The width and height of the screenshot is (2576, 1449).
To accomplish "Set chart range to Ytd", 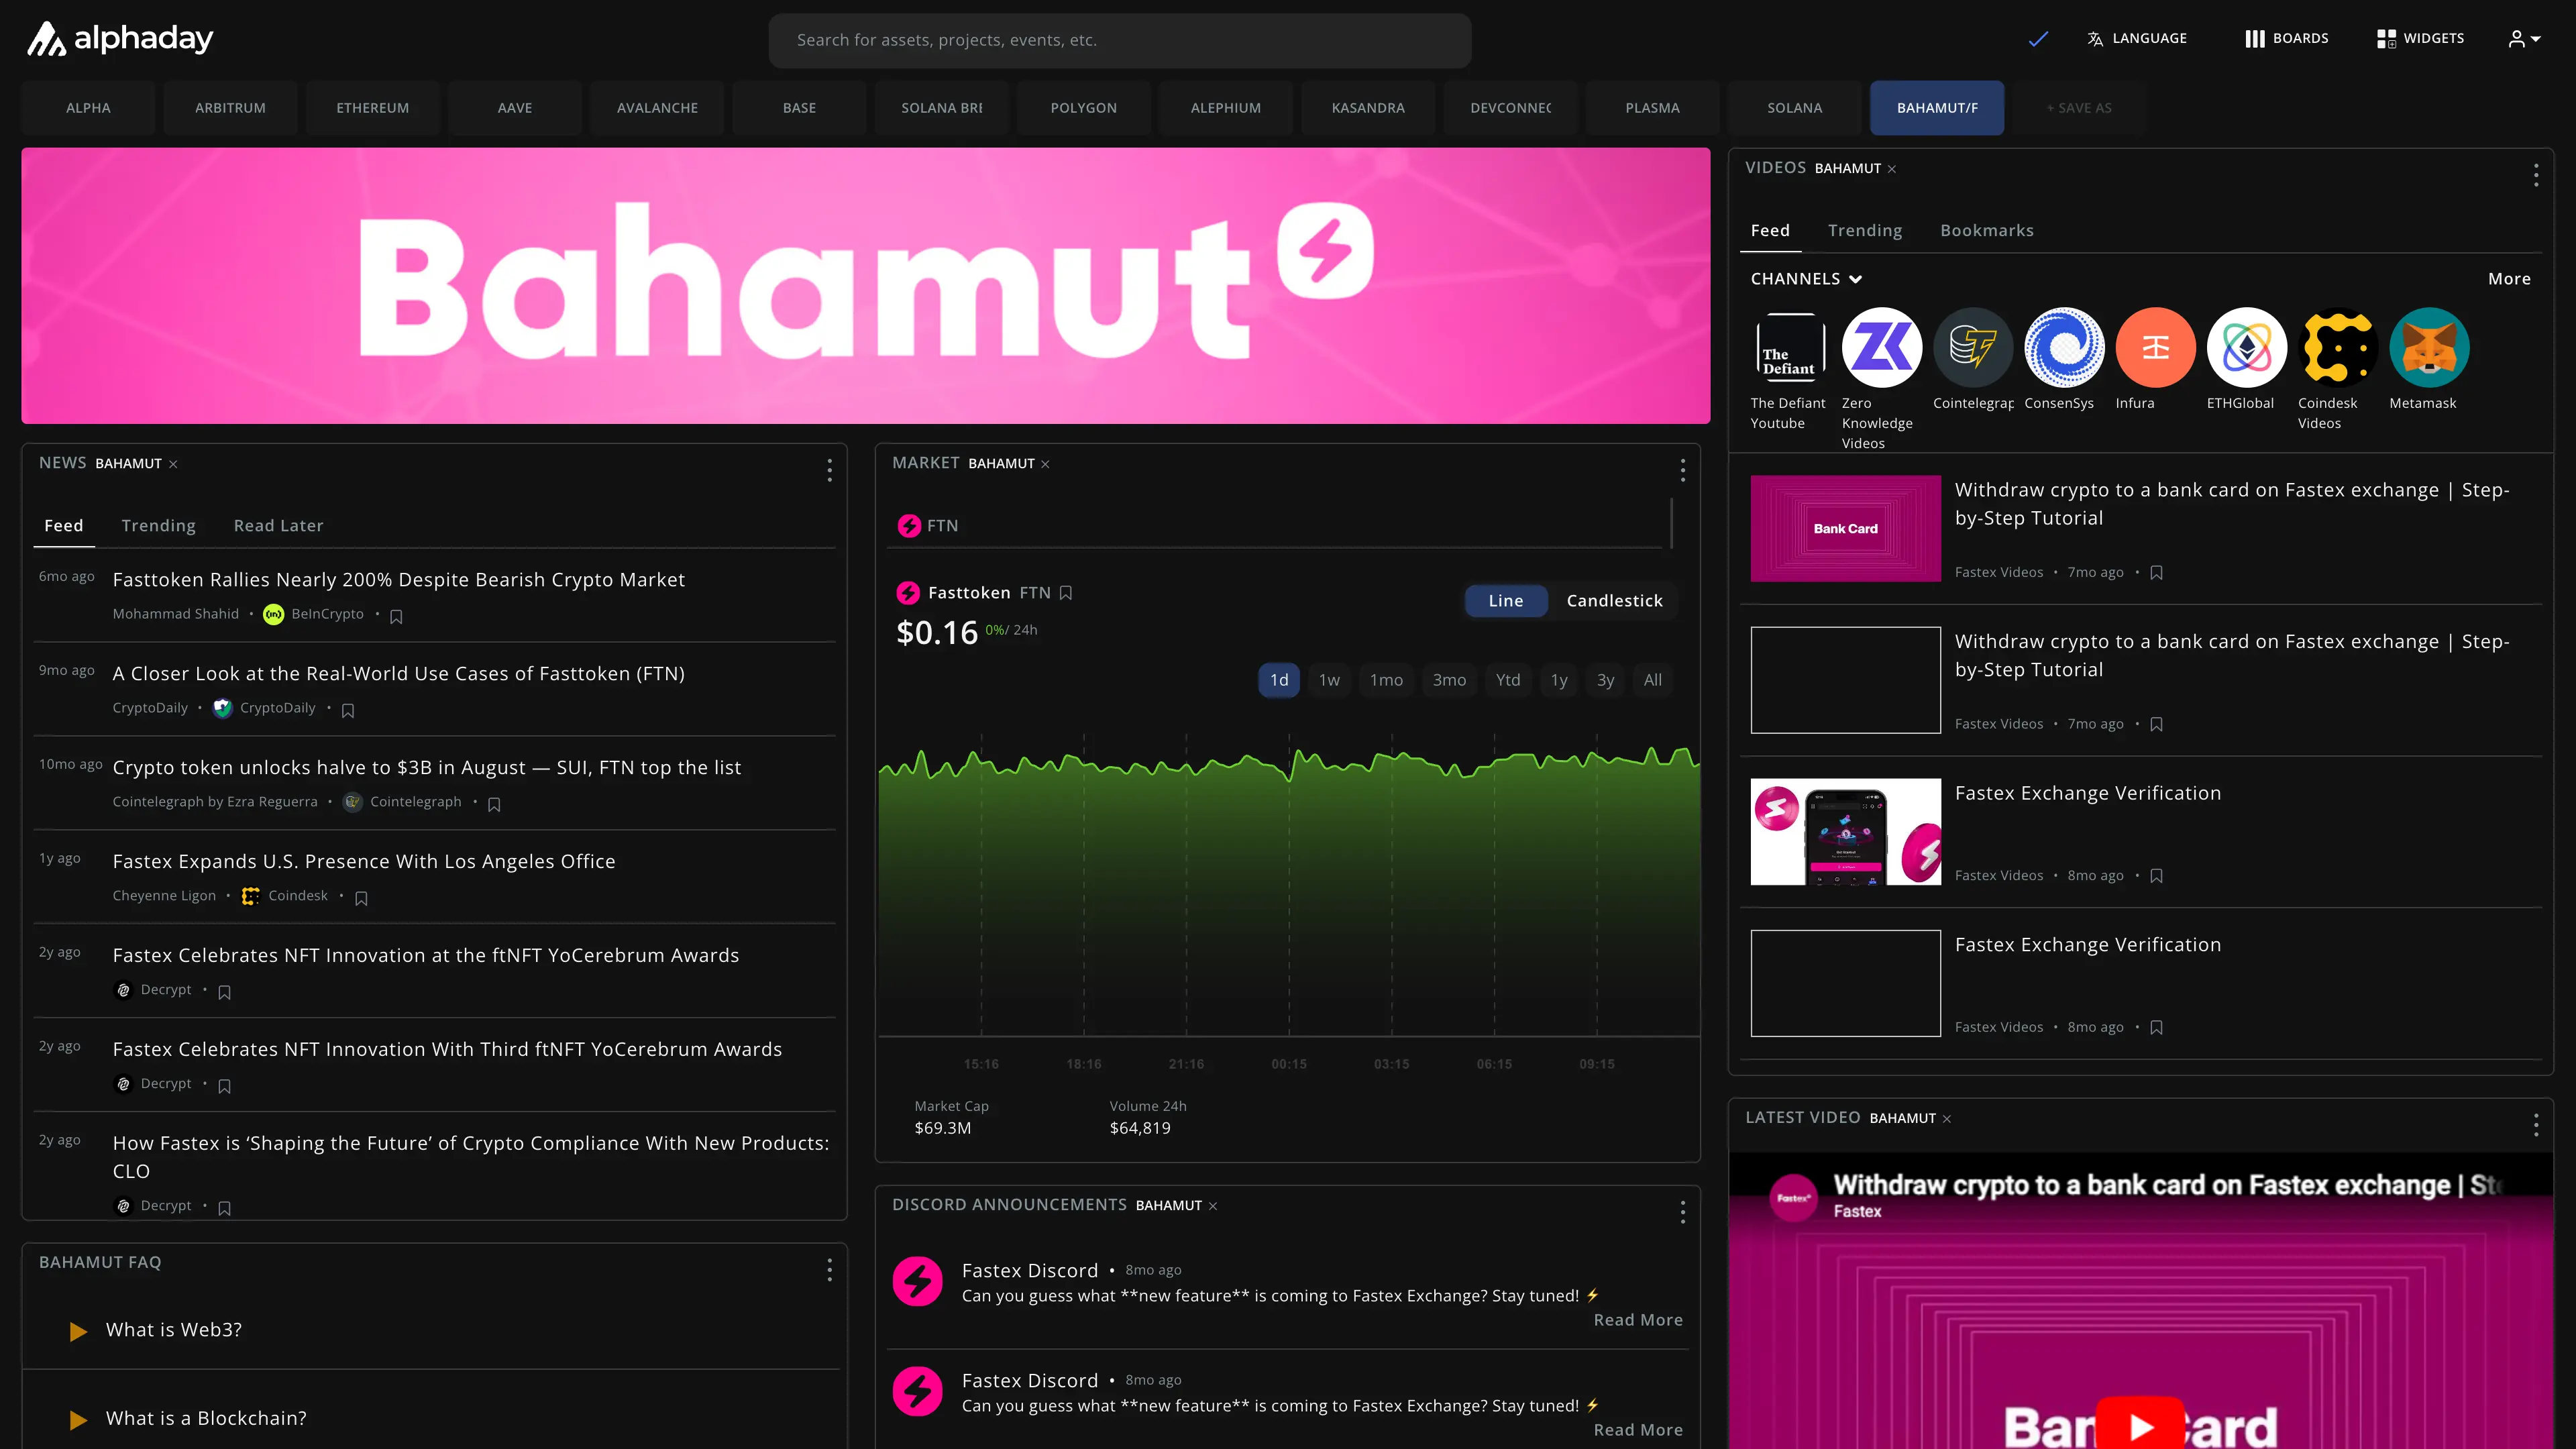I will coord(1508,680).
